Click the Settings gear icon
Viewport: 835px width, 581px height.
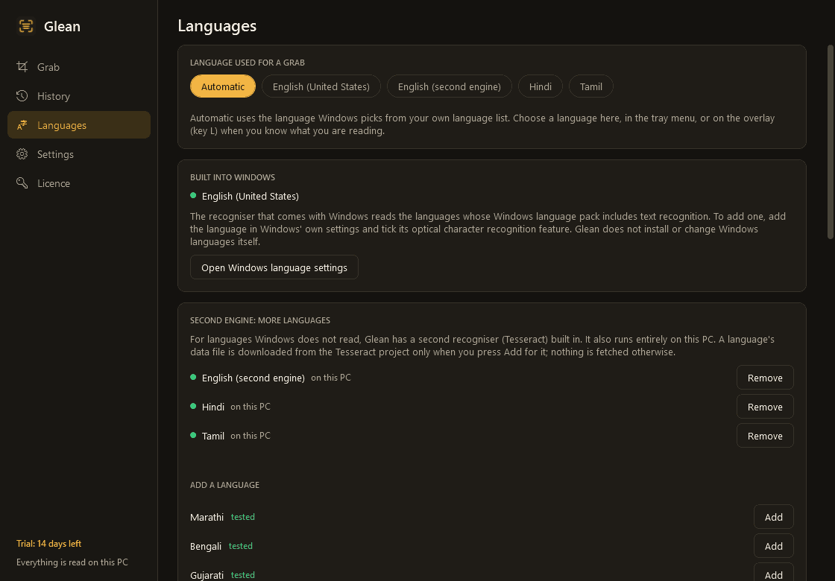[22, 154]
